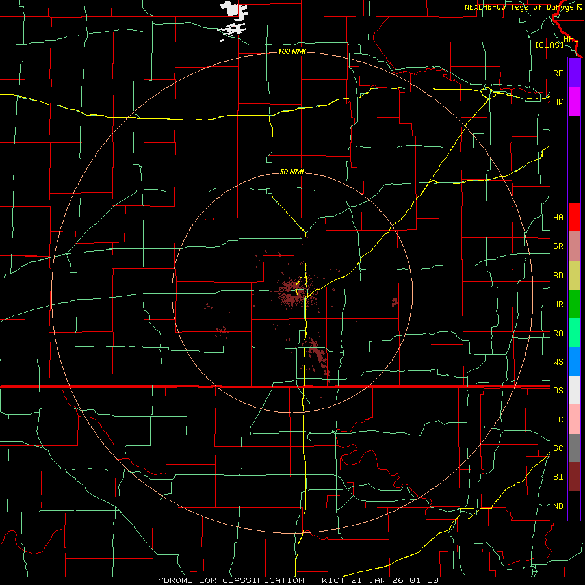Screen dimensions: 585x585
Task: Click the [CLAS] label
Action: (549, 45)
